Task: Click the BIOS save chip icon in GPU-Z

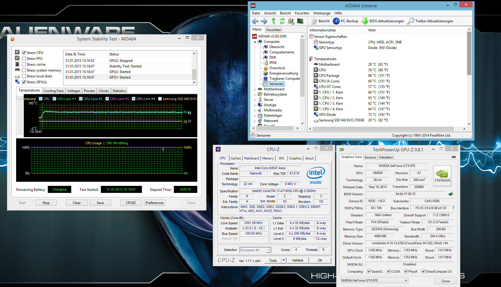Action: tap(451, 194)
